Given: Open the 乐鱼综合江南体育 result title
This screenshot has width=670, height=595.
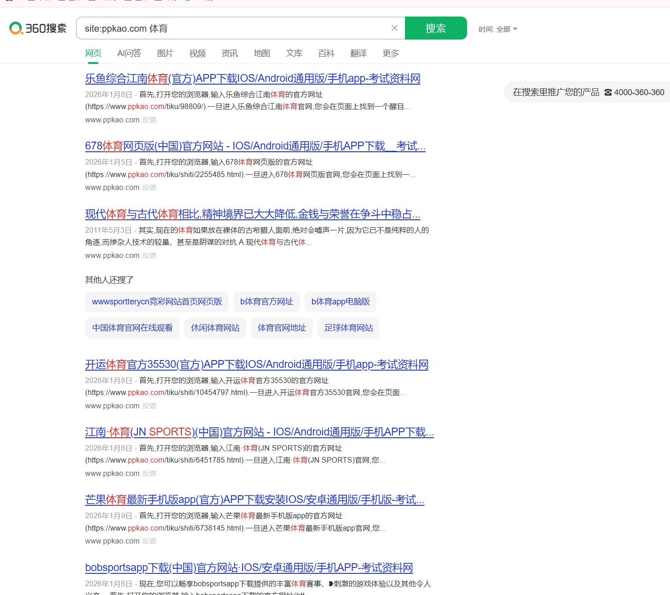Looking at the screenshot, I should (253, 79).
